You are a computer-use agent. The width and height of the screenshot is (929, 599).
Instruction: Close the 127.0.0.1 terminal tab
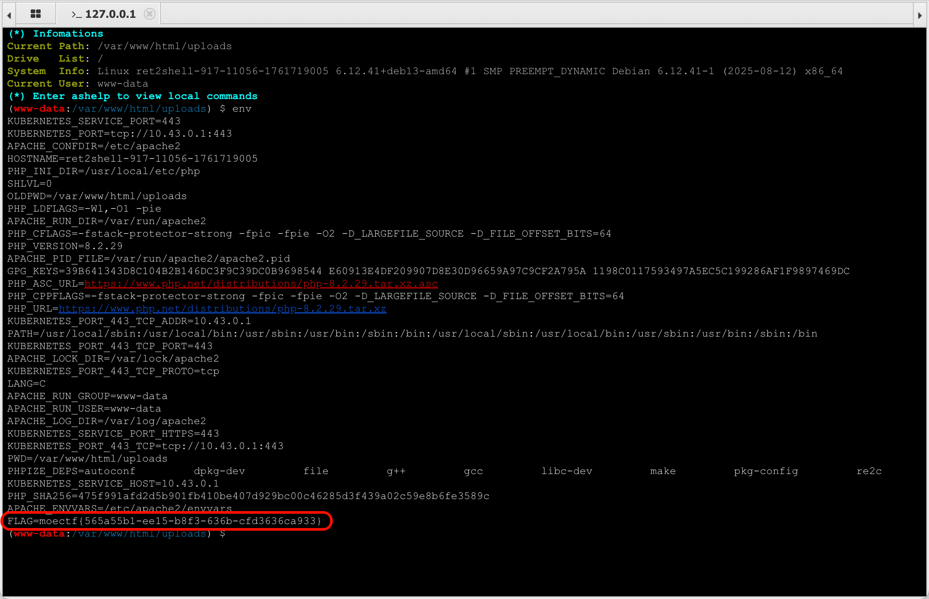point(150,14)
